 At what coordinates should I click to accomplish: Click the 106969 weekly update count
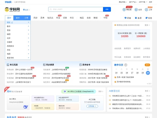141,36
